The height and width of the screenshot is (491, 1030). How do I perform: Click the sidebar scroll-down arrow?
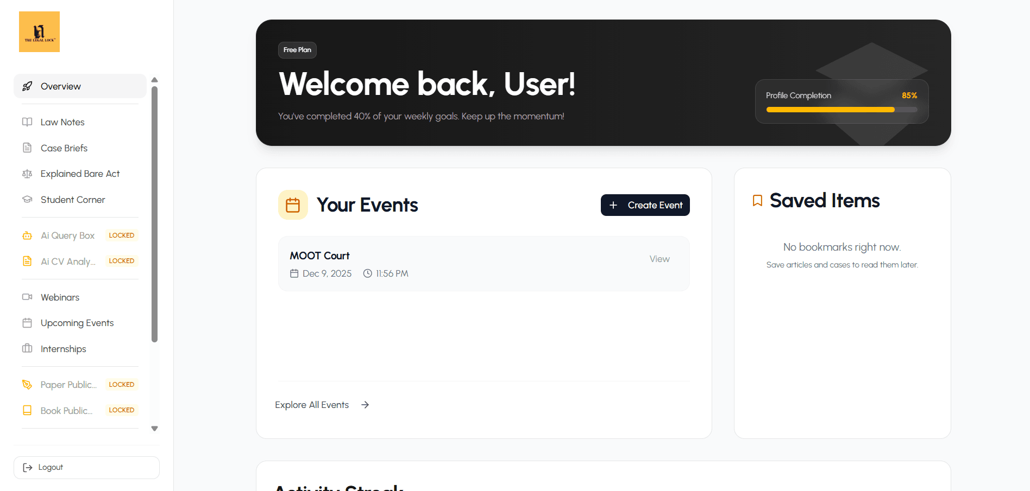154,428
